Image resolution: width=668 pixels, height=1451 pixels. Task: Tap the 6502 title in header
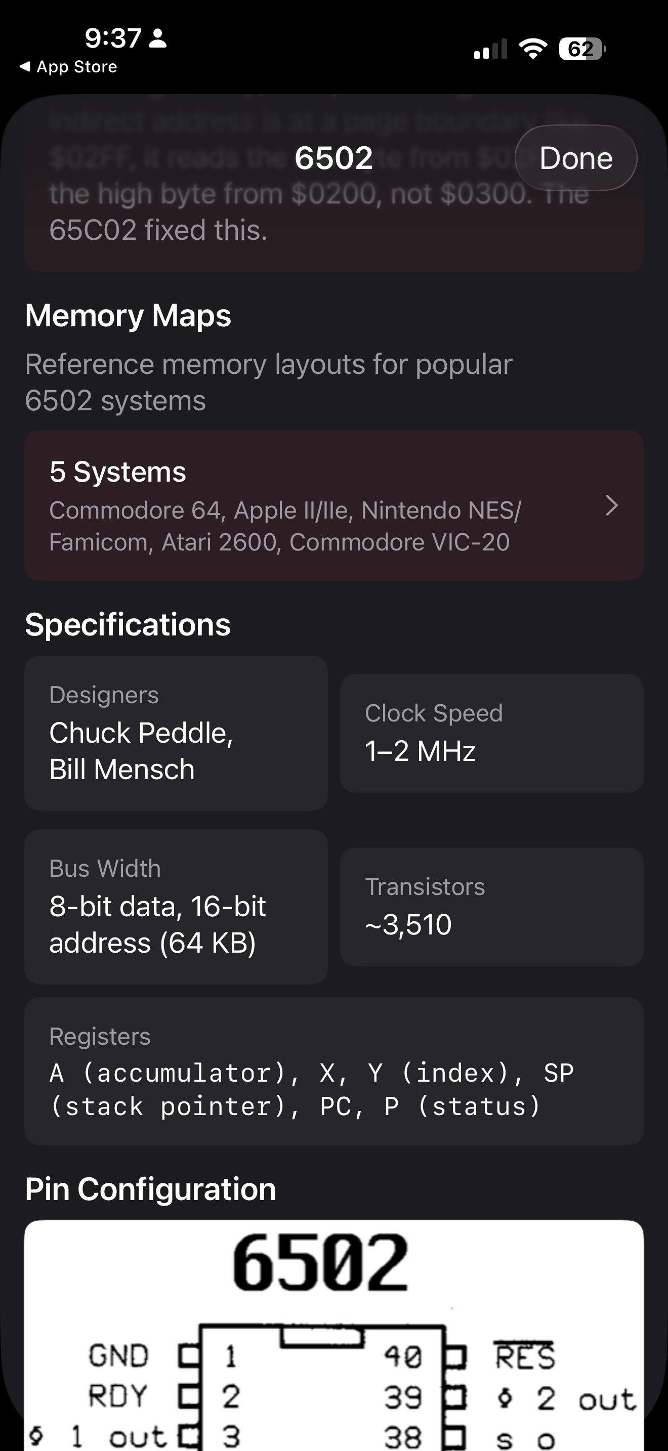point(333,158)
